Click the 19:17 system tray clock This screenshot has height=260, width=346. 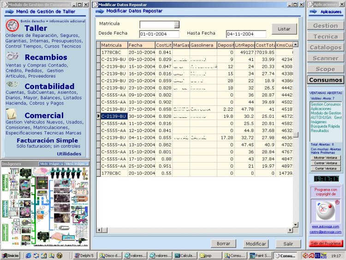(x=336, y=256)
